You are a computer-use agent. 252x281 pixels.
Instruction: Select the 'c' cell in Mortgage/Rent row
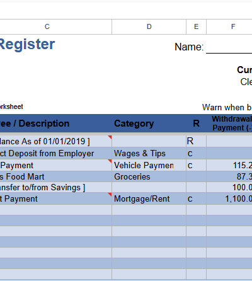coord(196,198)
